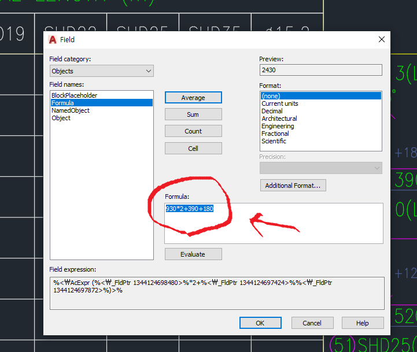Click the Preview field showing 2430
The width and height of the screenshot is (417, 352).
tap(321, 70)
